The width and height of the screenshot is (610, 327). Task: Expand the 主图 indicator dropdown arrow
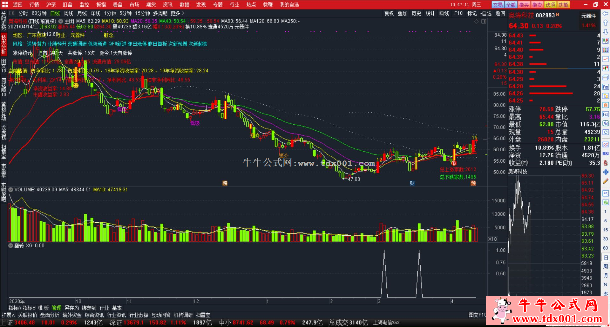pos(61,21)
